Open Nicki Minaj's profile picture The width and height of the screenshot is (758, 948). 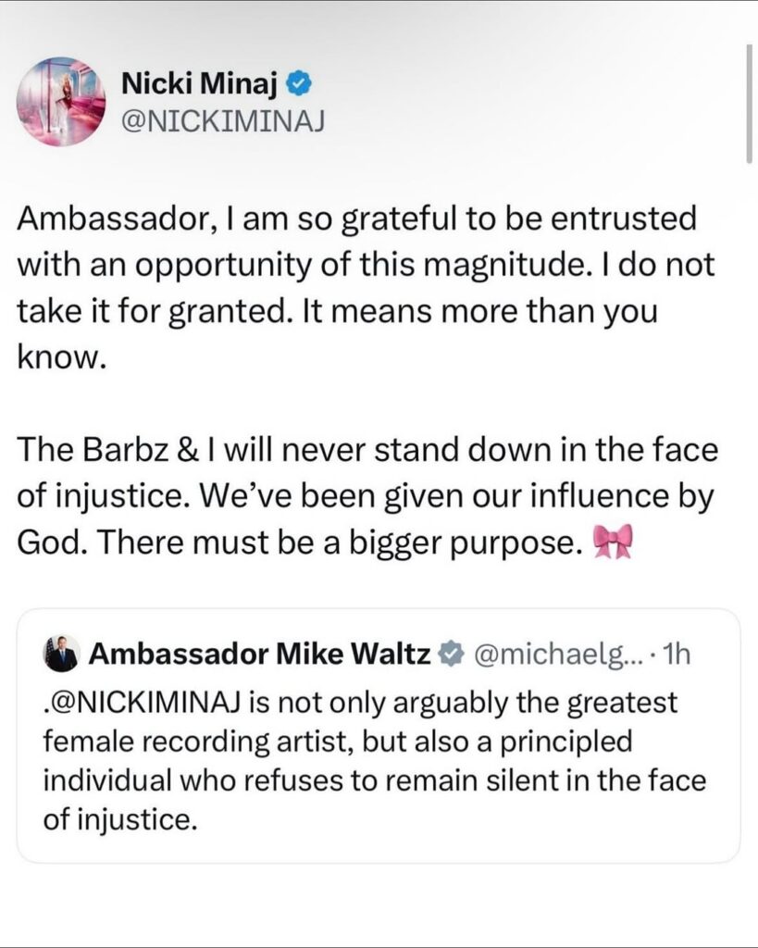click(62, 101)
